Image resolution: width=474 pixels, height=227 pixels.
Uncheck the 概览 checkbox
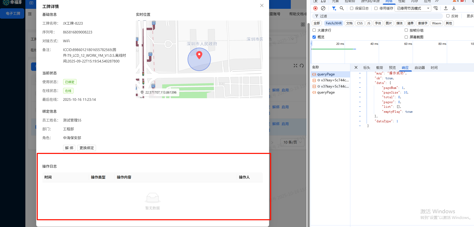(x=314, y=37)
